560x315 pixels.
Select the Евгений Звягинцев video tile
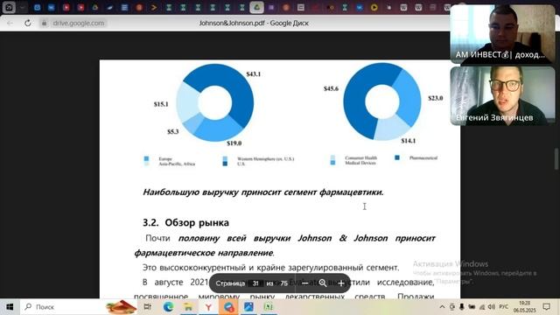[x=503, y=95]
